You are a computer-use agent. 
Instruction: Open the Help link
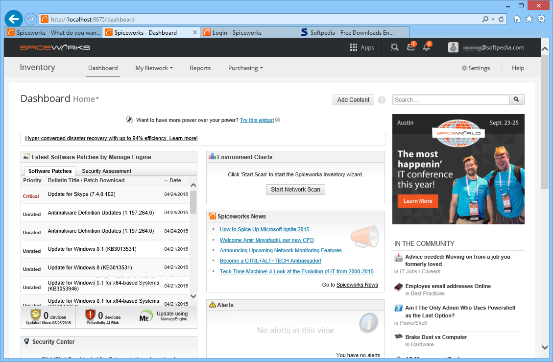518,68
